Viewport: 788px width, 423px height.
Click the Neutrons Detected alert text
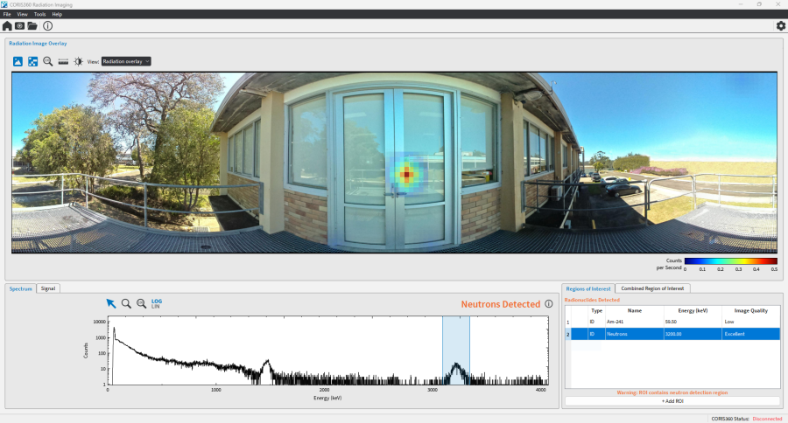[501, 304]
